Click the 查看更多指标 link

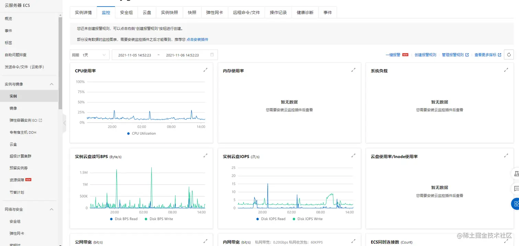tap(485, 55)
